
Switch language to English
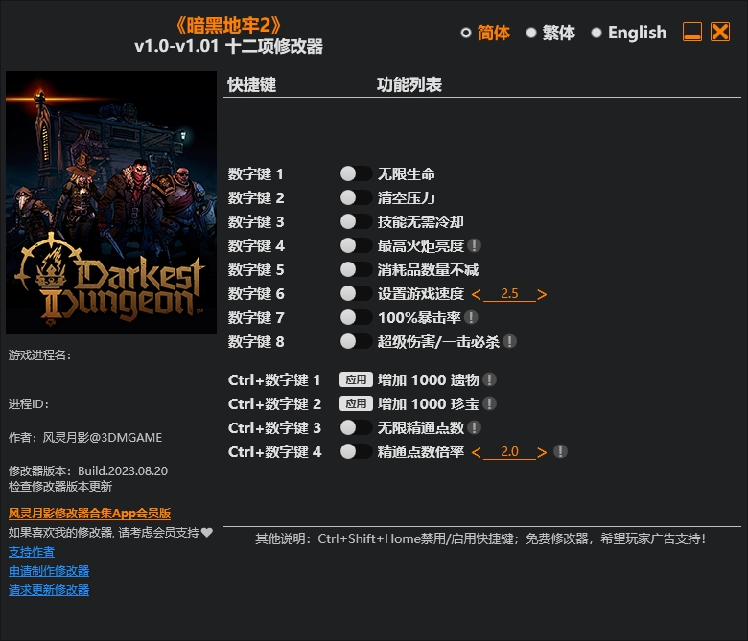point(596,33)
